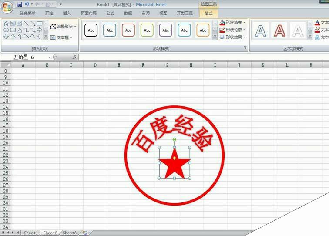
Task: Select row 15 header
Action: coord(6,113)
